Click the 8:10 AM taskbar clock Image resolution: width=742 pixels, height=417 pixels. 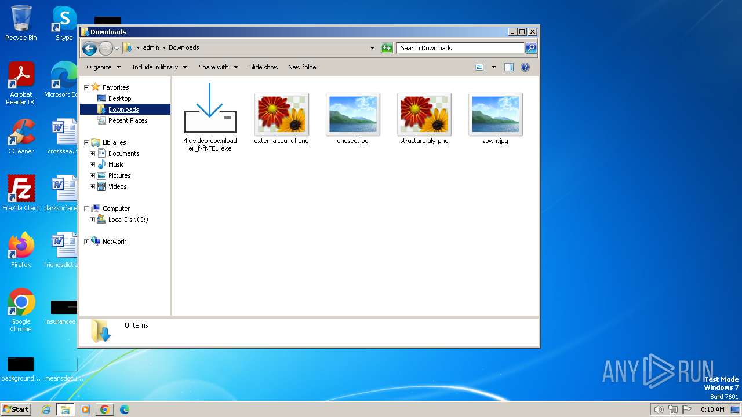coord(712,409)
